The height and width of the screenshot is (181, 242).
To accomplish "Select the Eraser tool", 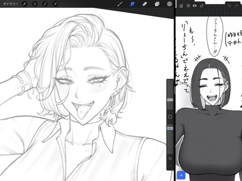I will (144, 4).
